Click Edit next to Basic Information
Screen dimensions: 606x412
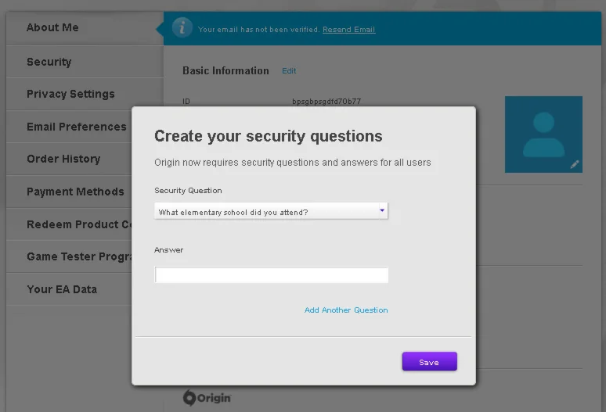[x=289, y=71]
